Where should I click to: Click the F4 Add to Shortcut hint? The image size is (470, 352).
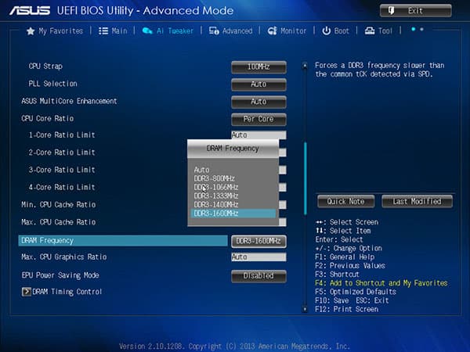pos(381,283)
